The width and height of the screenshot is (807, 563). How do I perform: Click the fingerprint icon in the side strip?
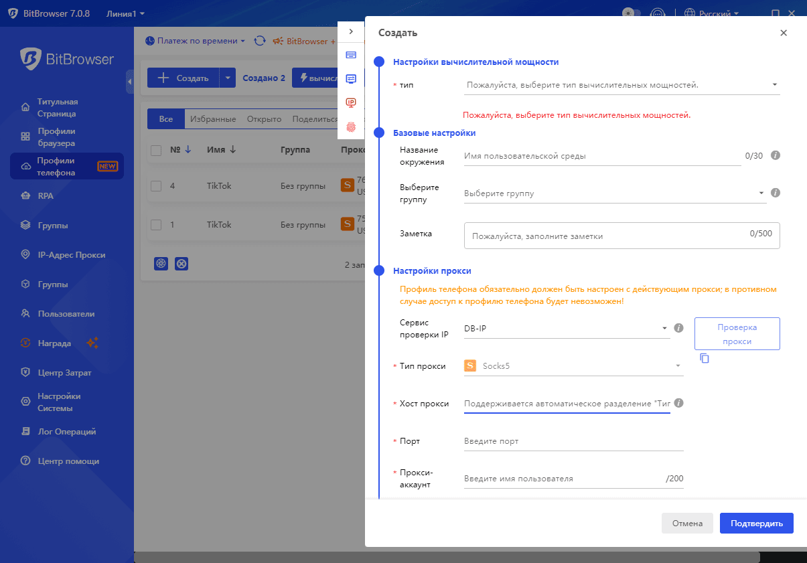(x=351, y=126)
